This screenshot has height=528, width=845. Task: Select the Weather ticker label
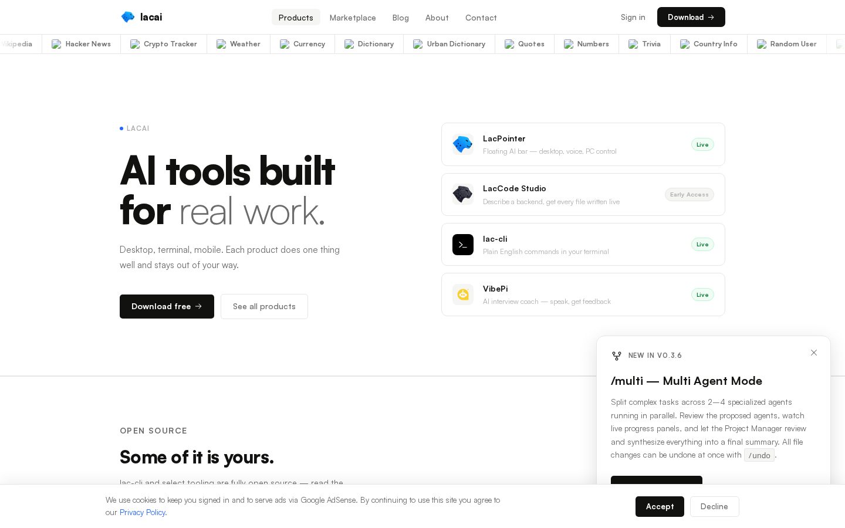(x=245, y=44)
